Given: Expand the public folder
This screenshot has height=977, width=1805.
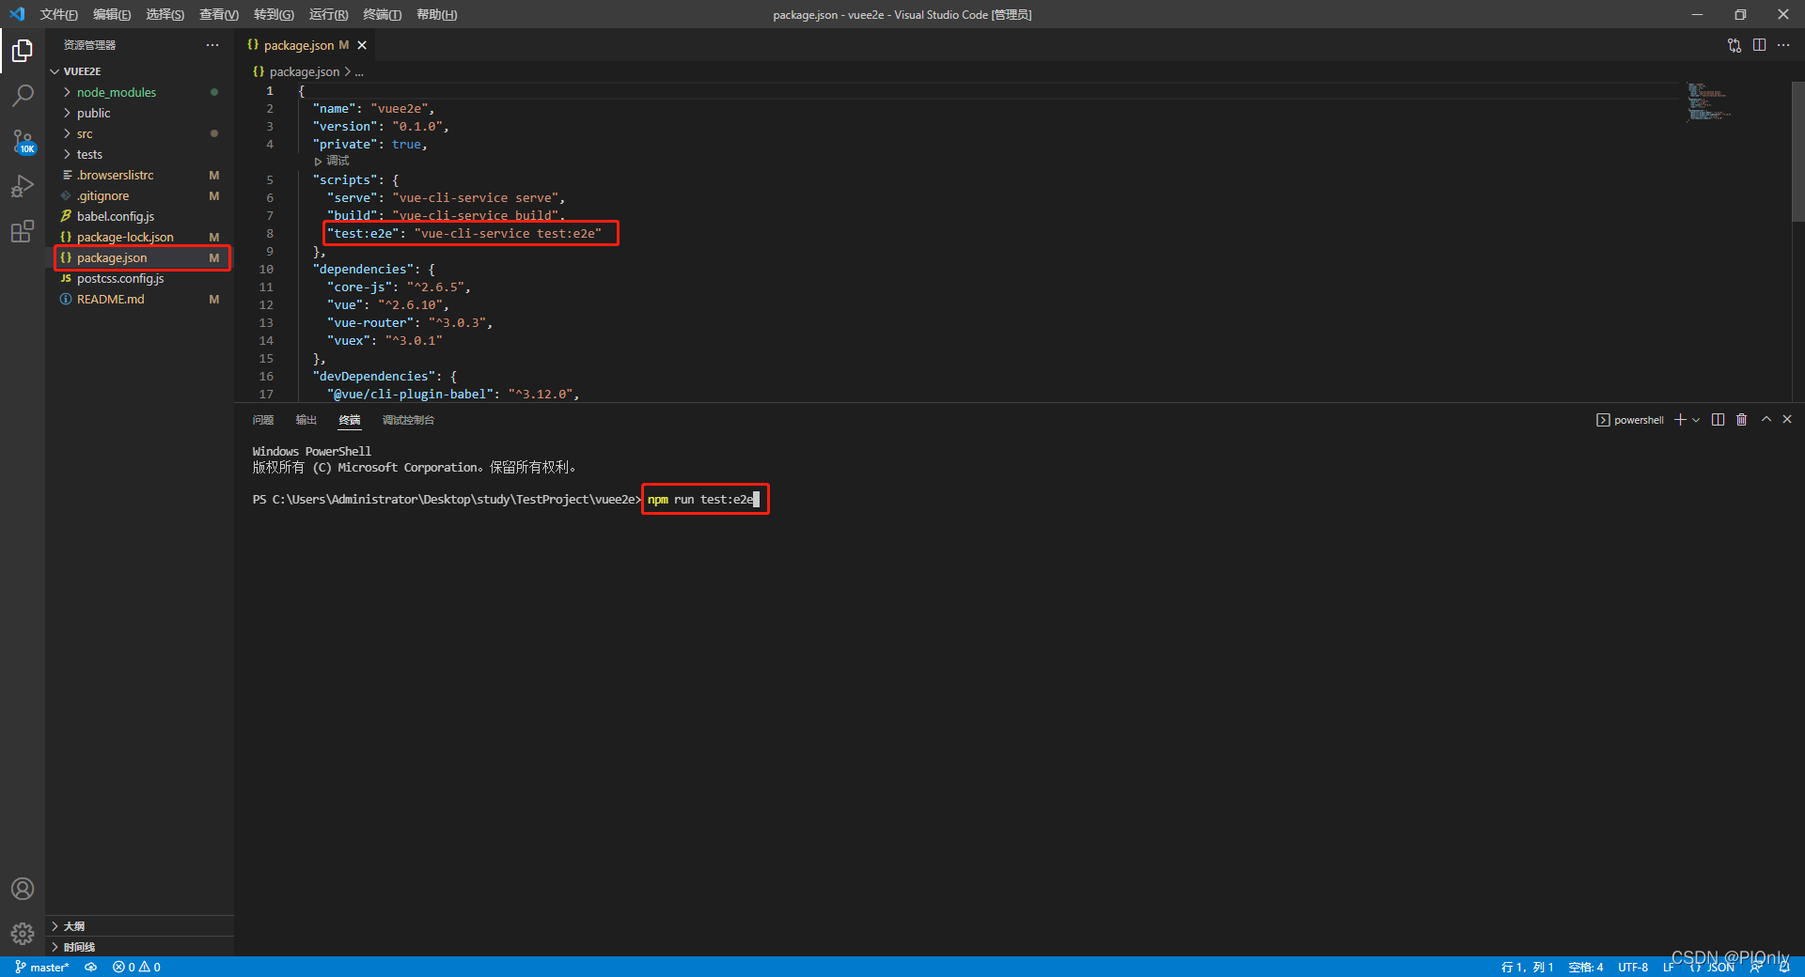Looking at the screenshot, I should [x=139, y=113].
